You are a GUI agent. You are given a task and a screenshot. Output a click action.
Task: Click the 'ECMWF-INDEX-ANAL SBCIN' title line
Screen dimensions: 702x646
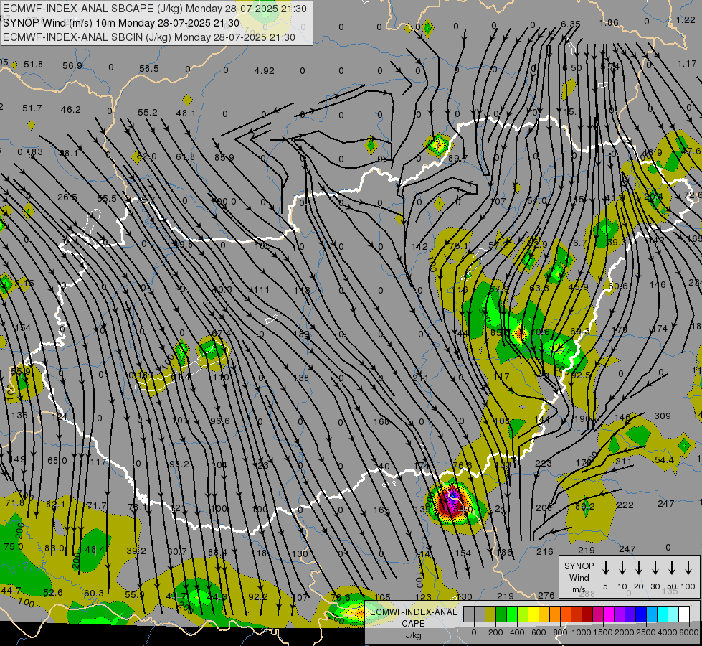coord(149,37)
